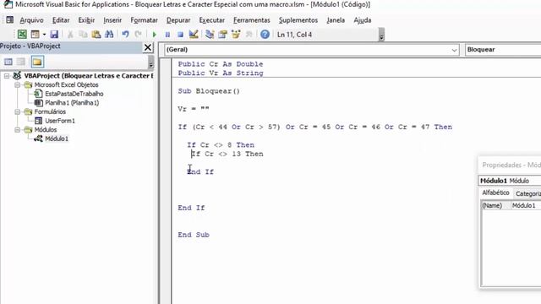The width and height of the screenshot is (541, 304).
Task: Collapse the Formulários folder
Action: click(x=17, y=111)
